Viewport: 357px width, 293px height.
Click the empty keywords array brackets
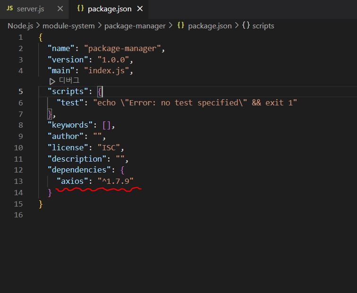coord(107,125)
